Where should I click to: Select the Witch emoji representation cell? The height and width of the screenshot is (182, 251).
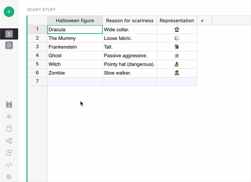[x=177, y=64]
